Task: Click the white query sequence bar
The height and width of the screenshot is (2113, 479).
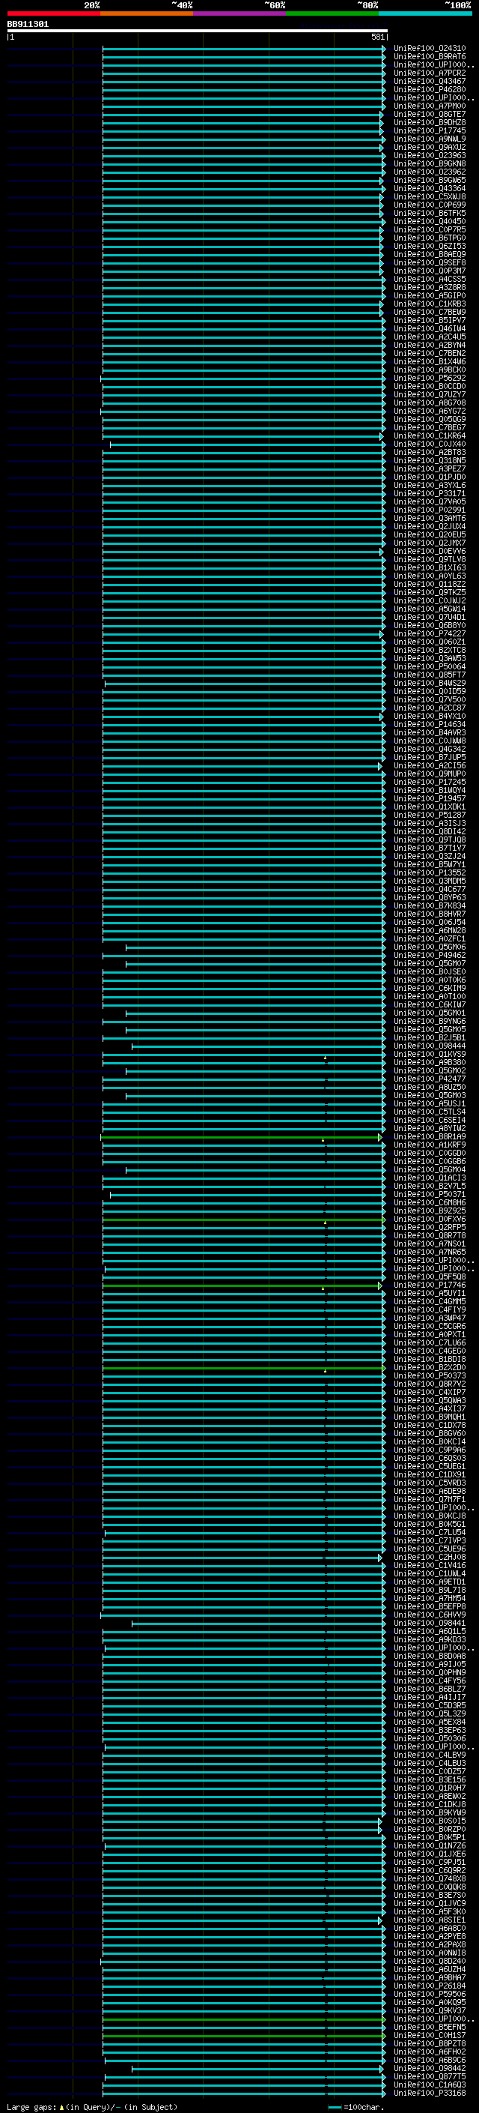Action: (x=198, y=31)
